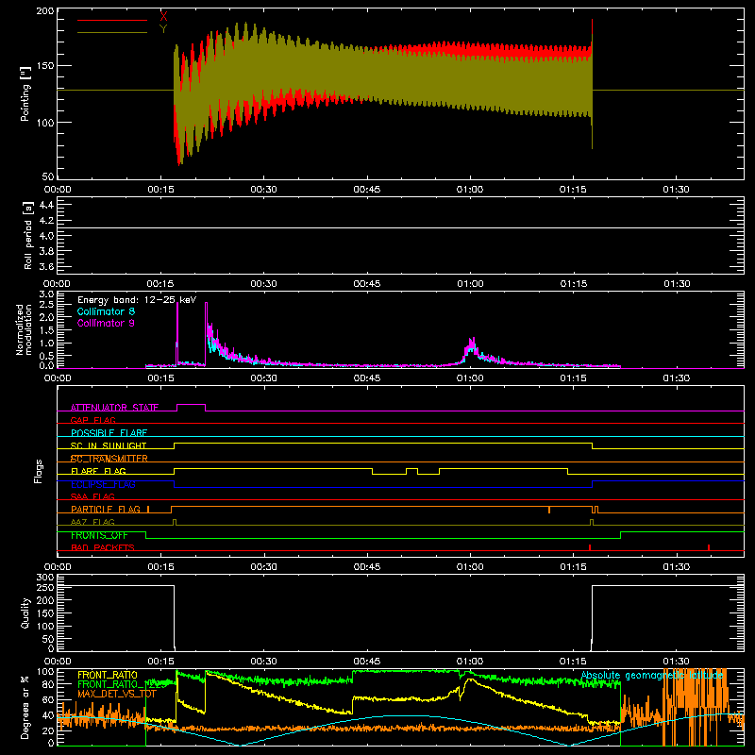Click the '00:30' time label under the Roll period plot
Viewport: 755px width, 755px height.
pos(264,284)
